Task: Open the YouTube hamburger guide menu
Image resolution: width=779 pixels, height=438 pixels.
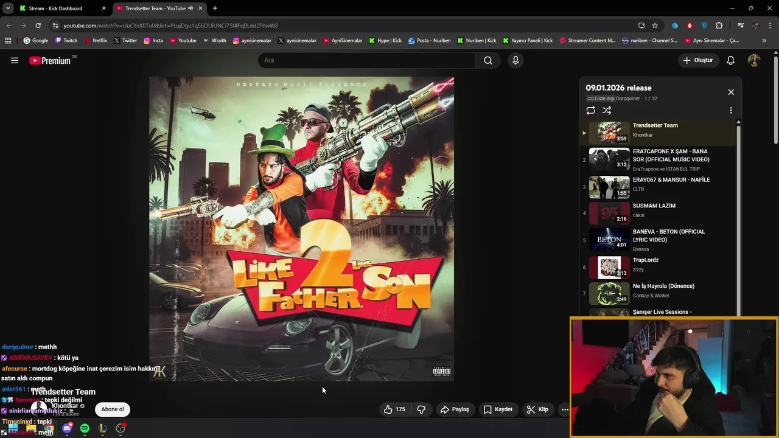Action: tap(15, 60)
